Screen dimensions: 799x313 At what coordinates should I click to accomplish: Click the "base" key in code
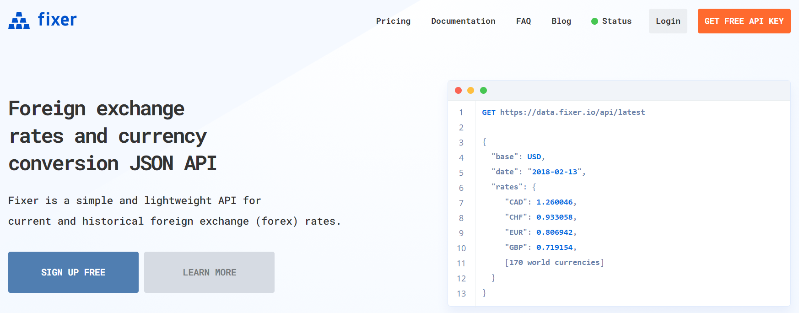(x=505, y=156)
